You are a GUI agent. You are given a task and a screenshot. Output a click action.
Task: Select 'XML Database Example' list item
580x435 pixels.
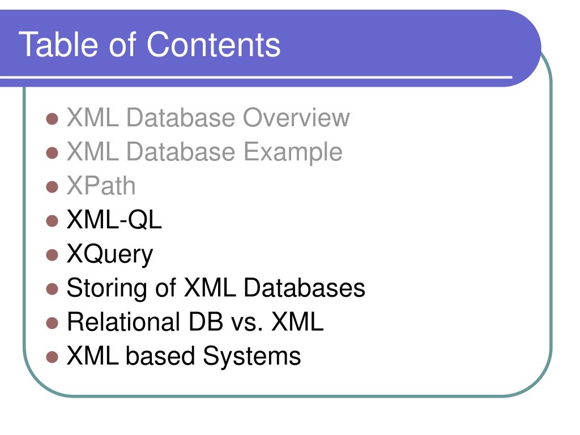point(204,152)
